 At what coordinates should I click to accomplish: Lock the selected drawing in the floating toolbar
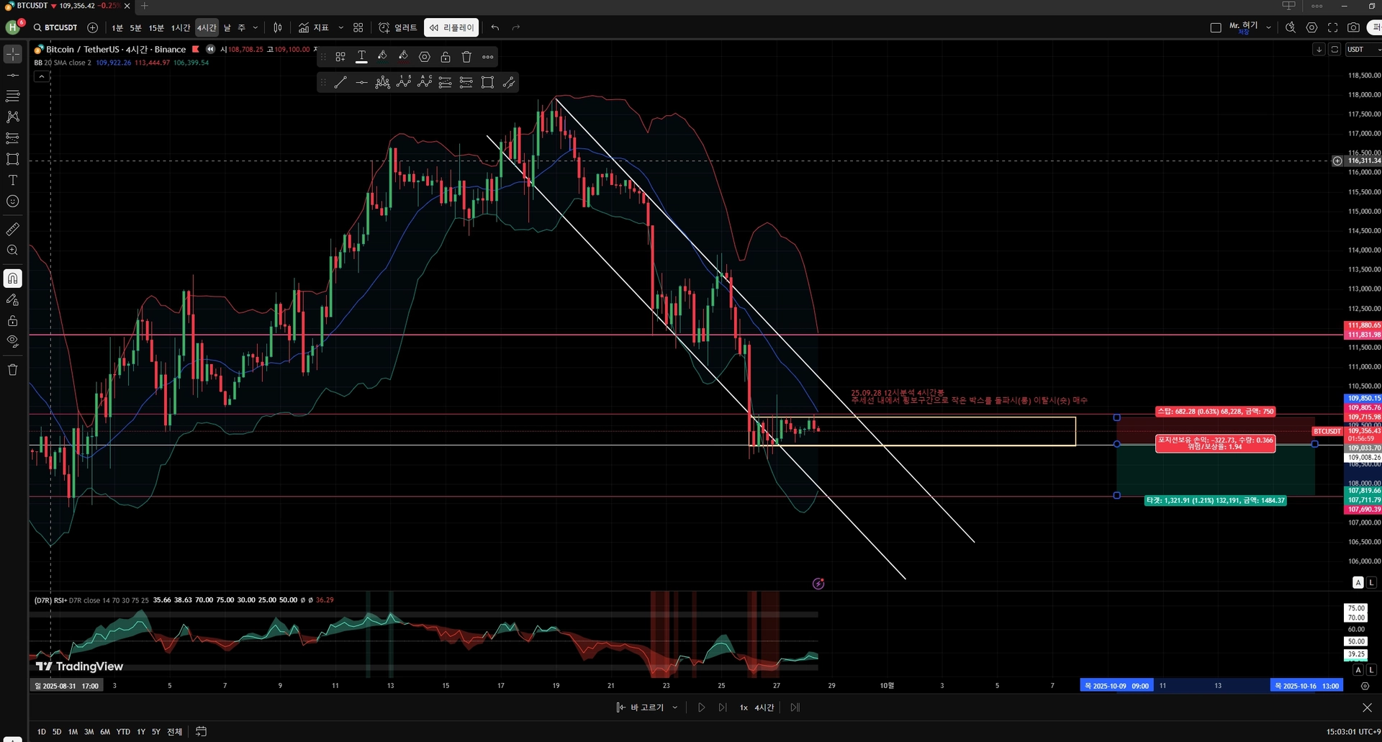[446, 57]
